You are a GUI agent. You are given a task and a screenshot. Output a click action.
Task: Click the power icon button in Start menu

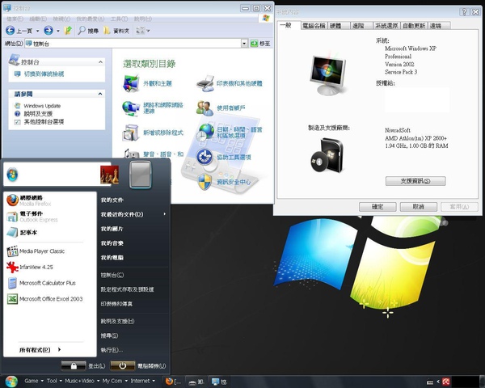(123, 365)
